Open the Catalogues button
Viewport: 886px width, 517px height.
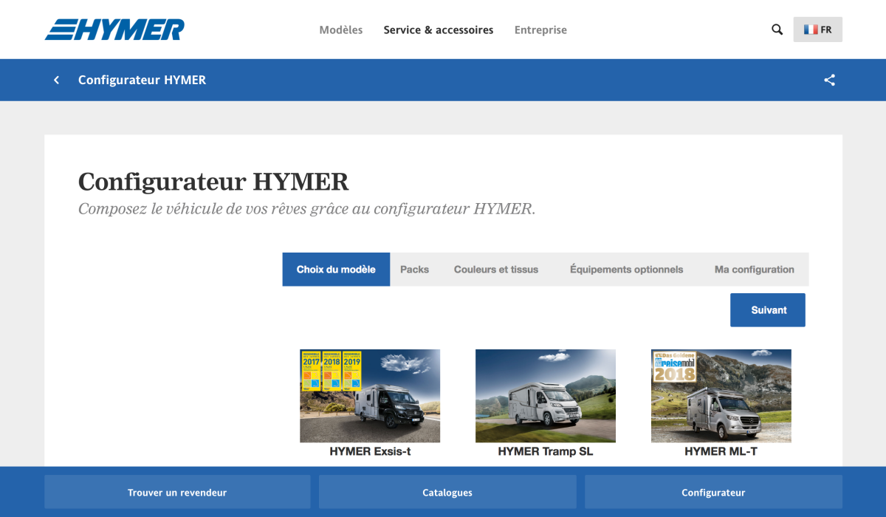point(447,492)
